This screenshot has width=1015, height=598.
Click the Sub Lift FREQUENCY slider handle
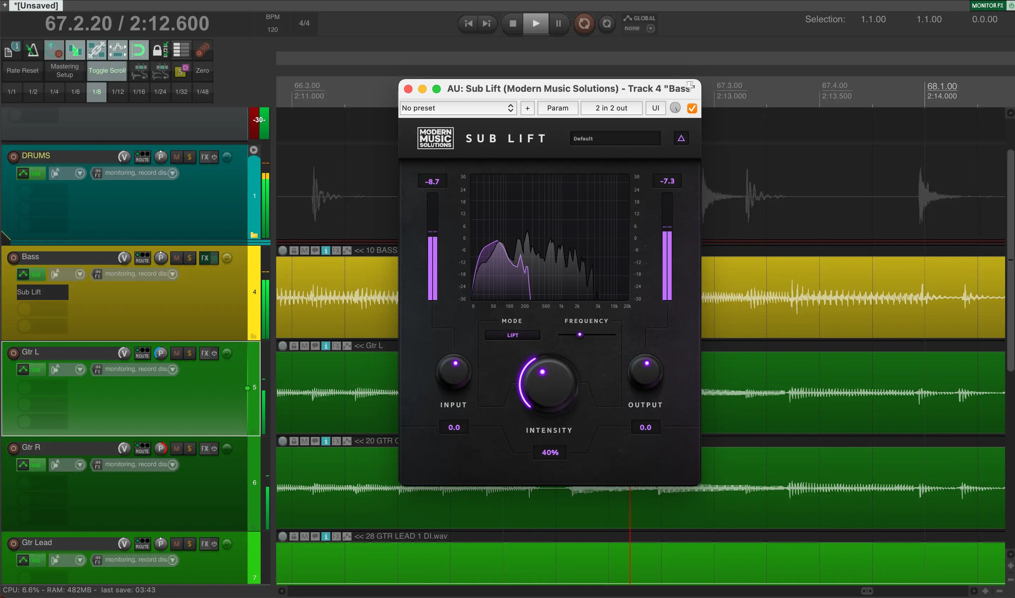tap(580, 334)
